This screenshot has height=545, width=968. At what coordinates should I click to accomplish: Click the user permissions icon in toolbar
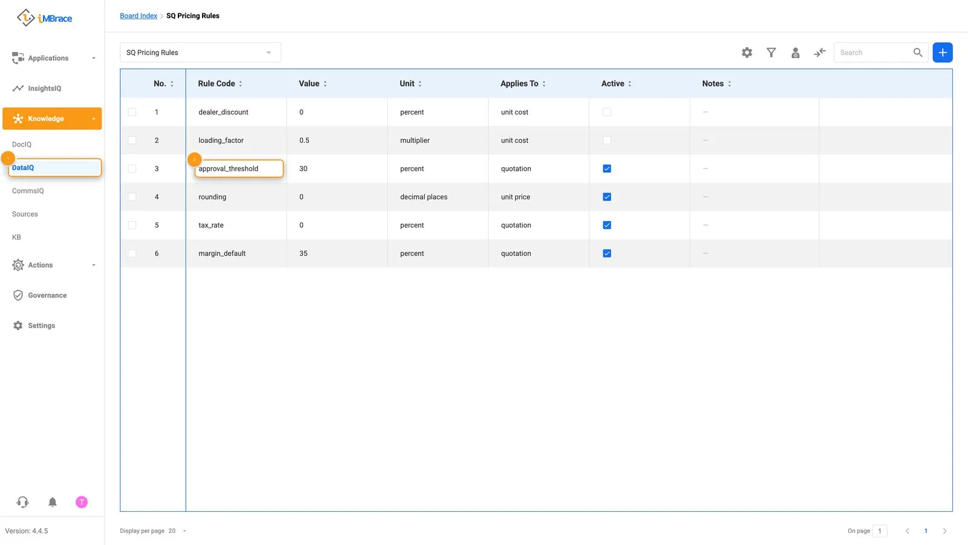[796, 53]
